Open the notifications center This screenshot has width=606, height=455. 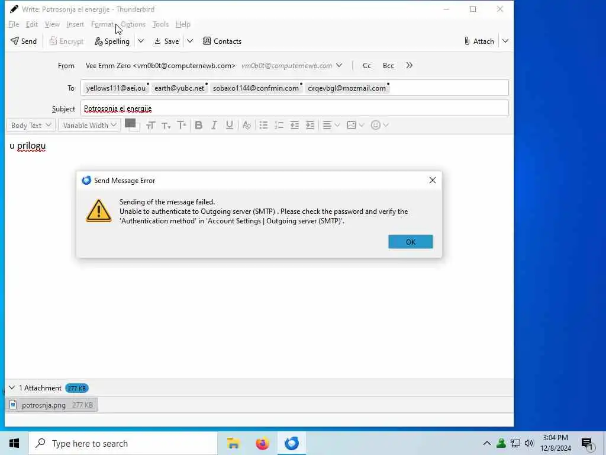[587, 444]
